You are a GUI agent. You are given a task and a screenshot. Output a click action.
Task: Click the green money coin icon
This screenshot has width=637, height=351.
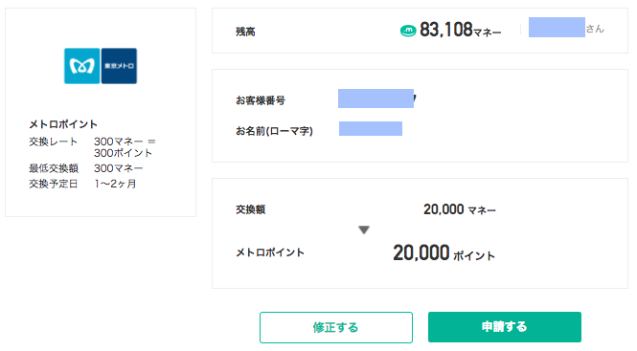click(x=408, y=31)
